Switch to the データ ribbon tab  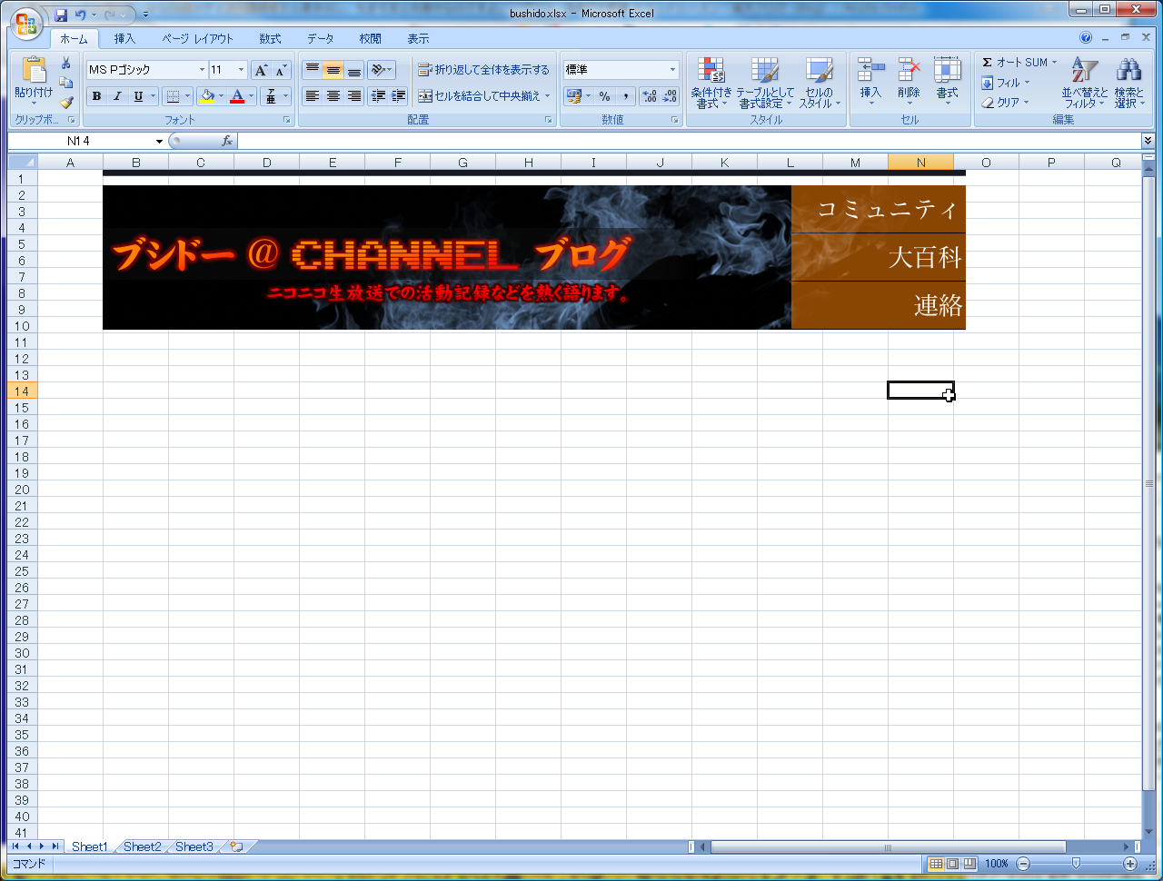320,39
